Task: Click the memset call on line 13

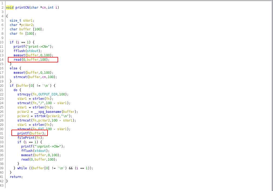Action: (x=19, y=55)
